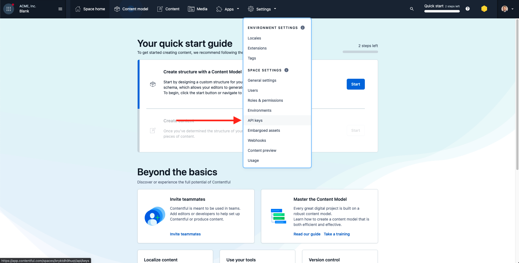The image size is (519, 263).
Task: Open the Quick start progress indicator
Action: click(442, 8)
